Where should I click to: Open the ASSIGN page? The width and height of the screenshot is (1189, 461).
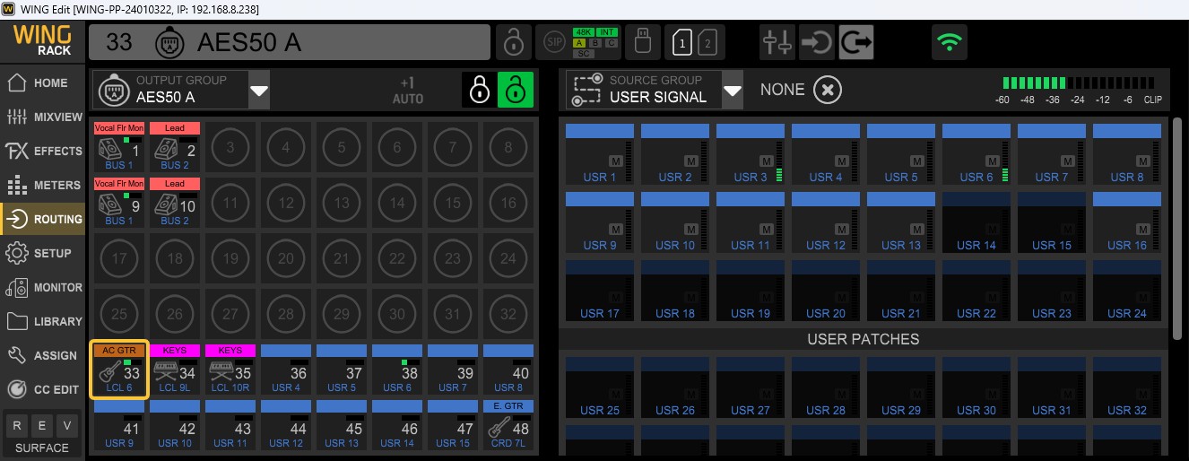pyautogui.click(x=43, y=355)
